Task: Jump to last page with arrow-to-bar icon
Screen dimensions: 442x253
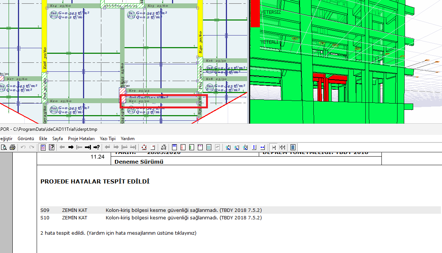Action: [x=88, y=147]
